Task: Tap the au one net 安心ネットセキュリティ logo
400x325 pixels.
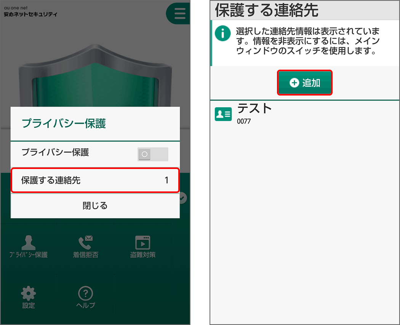Action: tap(30, 11)
